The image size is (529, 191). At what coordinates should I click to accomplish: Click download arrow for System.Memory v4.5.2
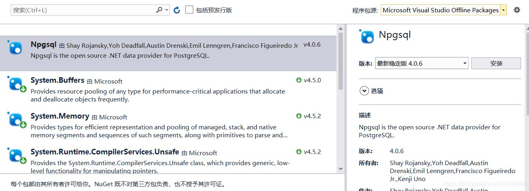299,116
